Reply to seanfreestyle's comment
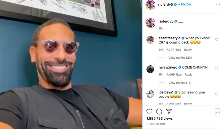220x129 pixels. point(188,50)
